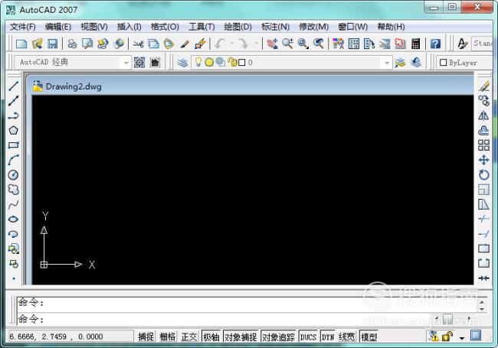Toggle 对象捕捉 object snap in status bar
The image size is (498, 348).
coord(241,337)
